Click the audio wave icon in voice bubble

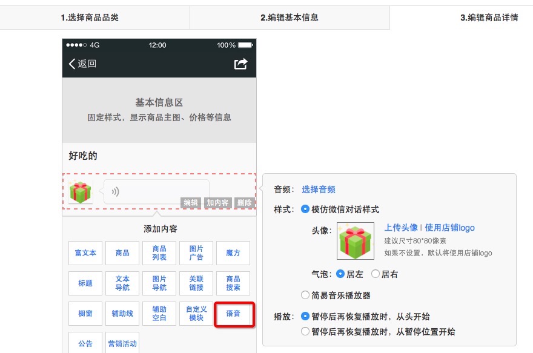(x=116, y=192)
